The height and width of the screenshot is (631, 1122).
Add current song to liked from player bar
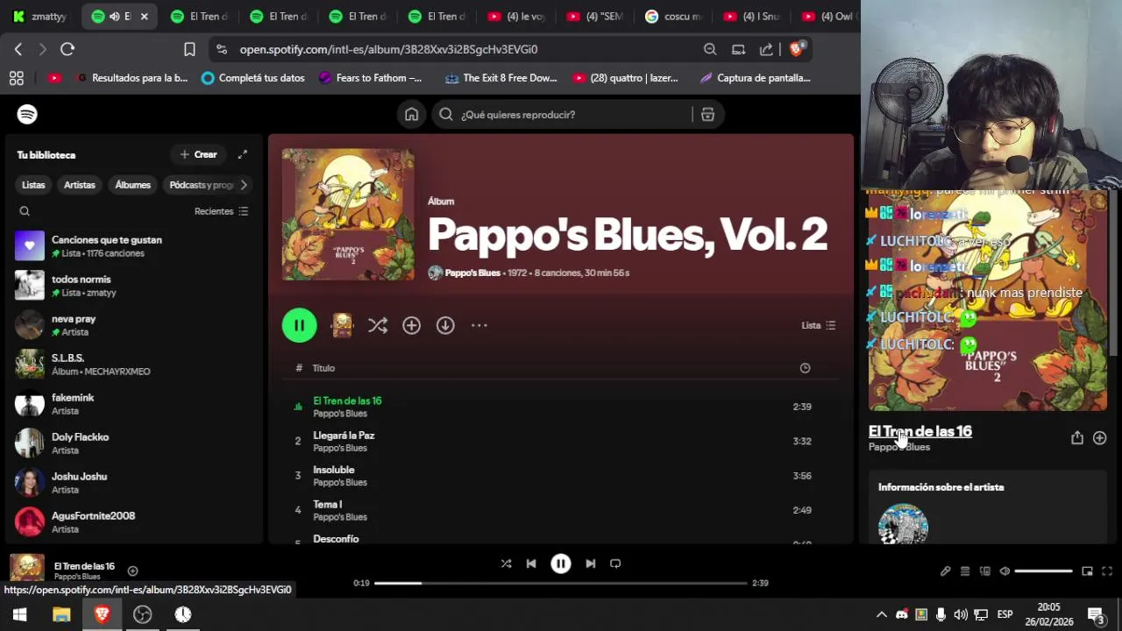point(133,571)
